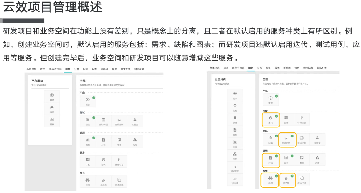
Task: Click 应用 tile in left screenshot's 发布 section
Action: [88, 182]
